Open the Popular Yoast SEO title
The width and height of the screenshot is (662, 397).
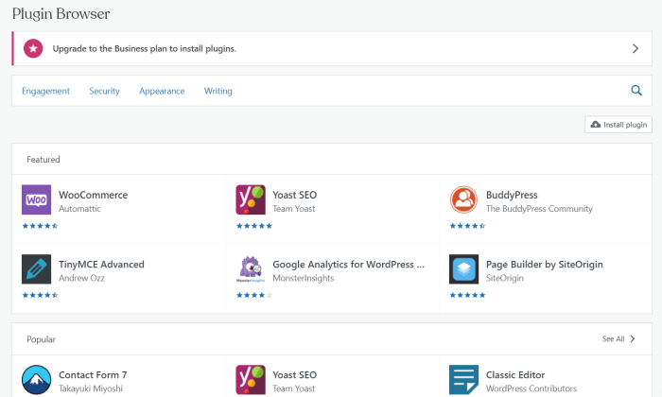point(294,375)
